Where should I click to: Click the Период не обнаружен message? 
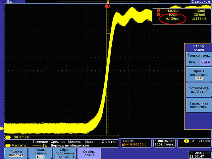[x=70, y=146]
